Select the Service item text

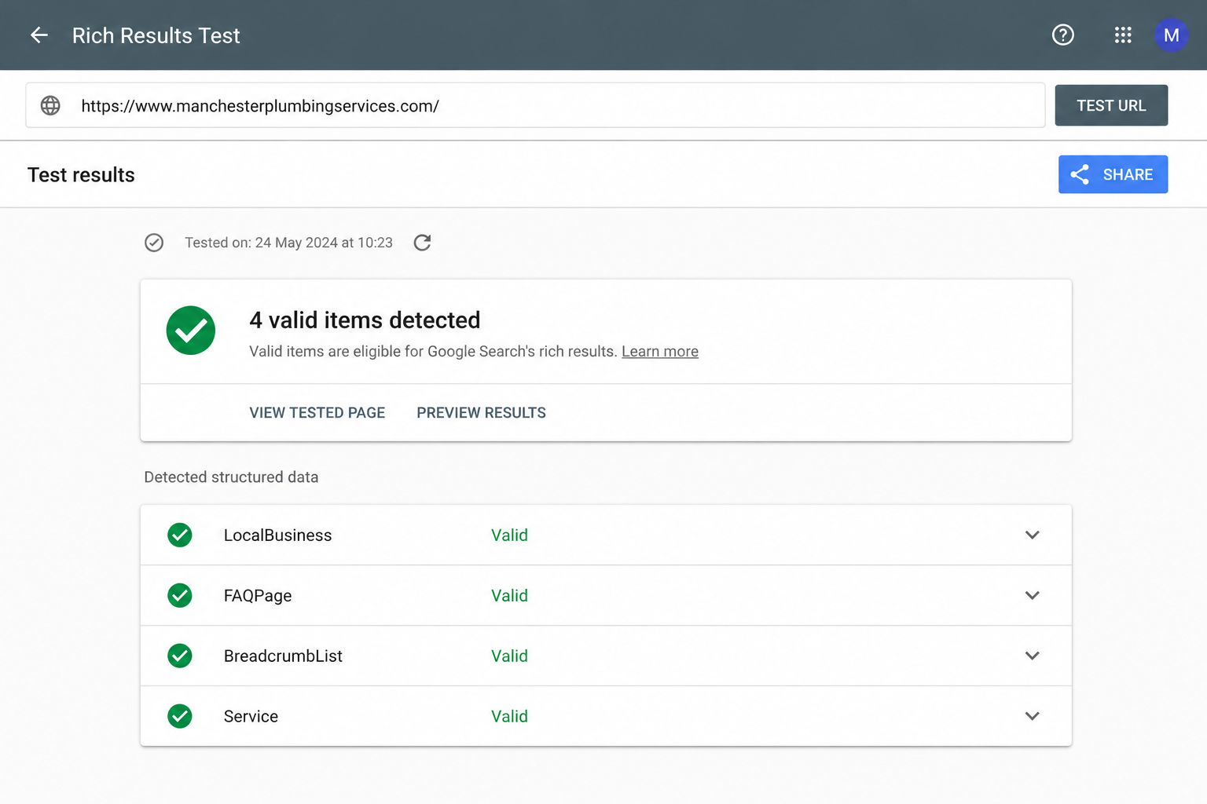coord(251,716)
